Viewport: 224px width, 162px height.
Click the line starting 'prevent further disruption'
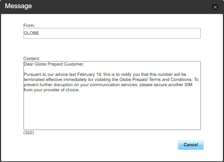(x=108, y=85)
